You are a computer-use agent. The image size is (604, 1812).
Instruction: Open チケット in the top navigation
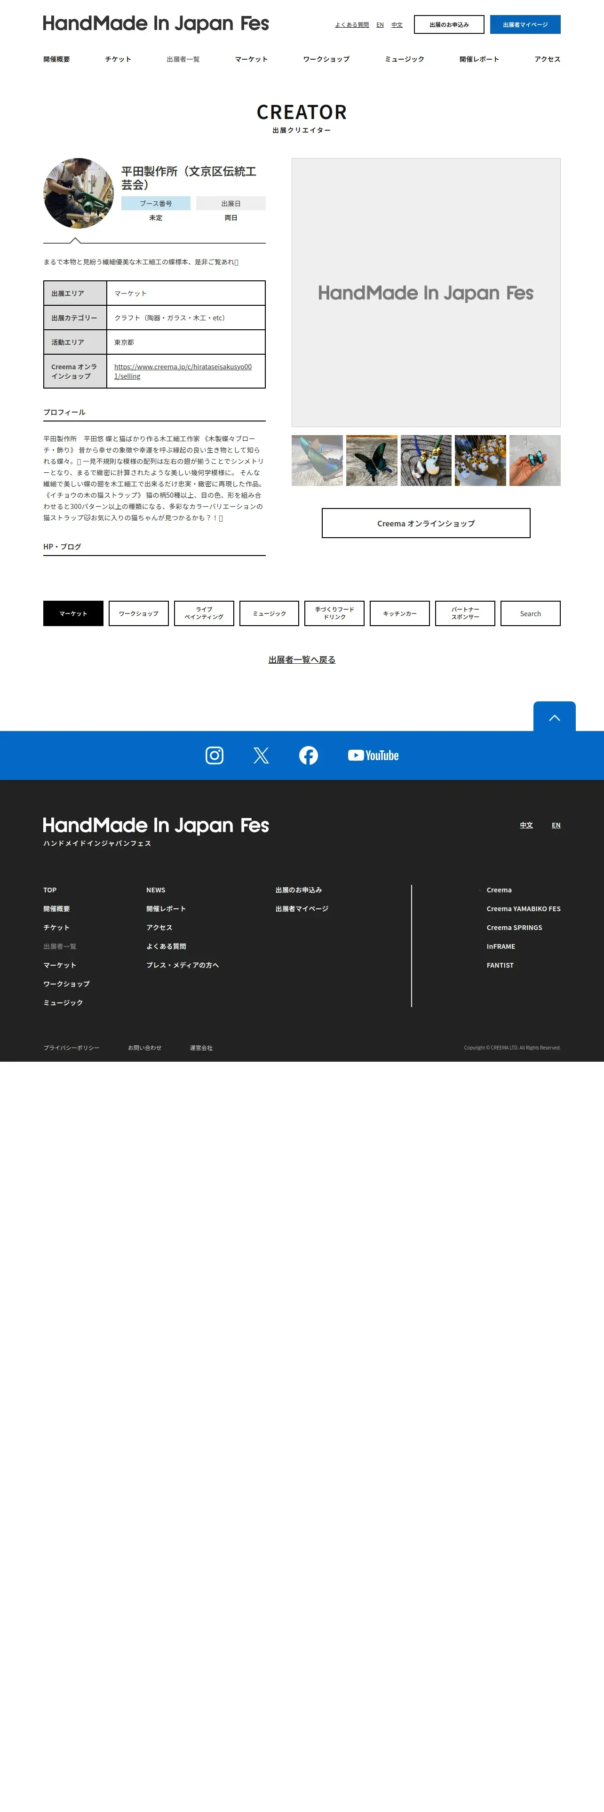[x=118, y=59]
